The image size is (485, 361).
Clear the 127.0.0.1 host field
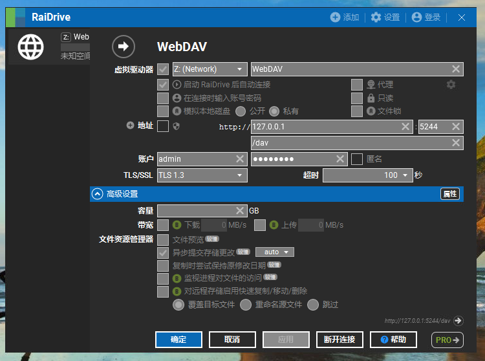405,127
